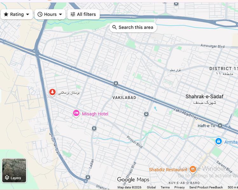Select the Misagh Hotel pink pin
This screenshot has width=238, height=190.
[76, 113]
